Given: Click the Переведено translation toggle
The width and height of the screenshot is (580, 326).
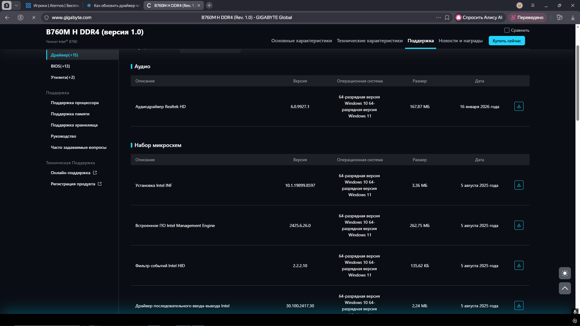Looking at the screenshot, I should pyautogui.click(x=527, y=18).
